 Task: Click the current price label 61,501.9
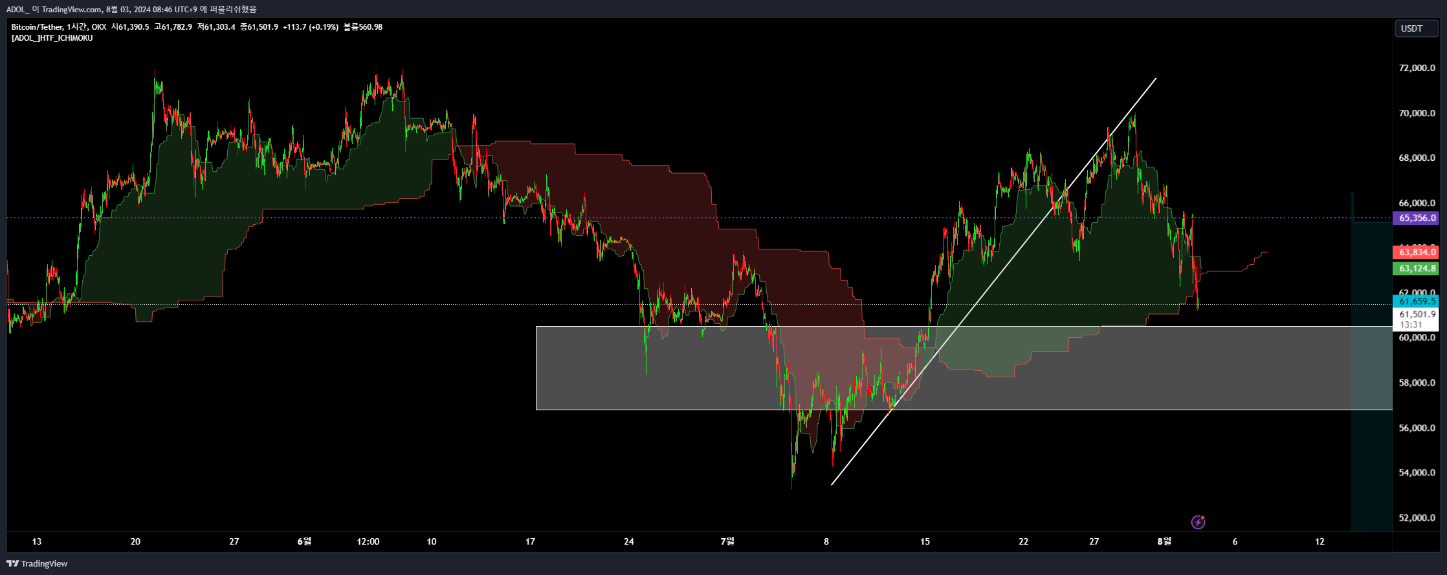pyautogui.click(x=1417, y=314)
